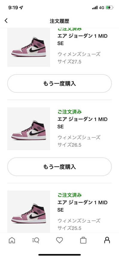Tap the home indicator bar at bottom
The height and width of the screenshot is (258, 119).
[x=59, y=255]
